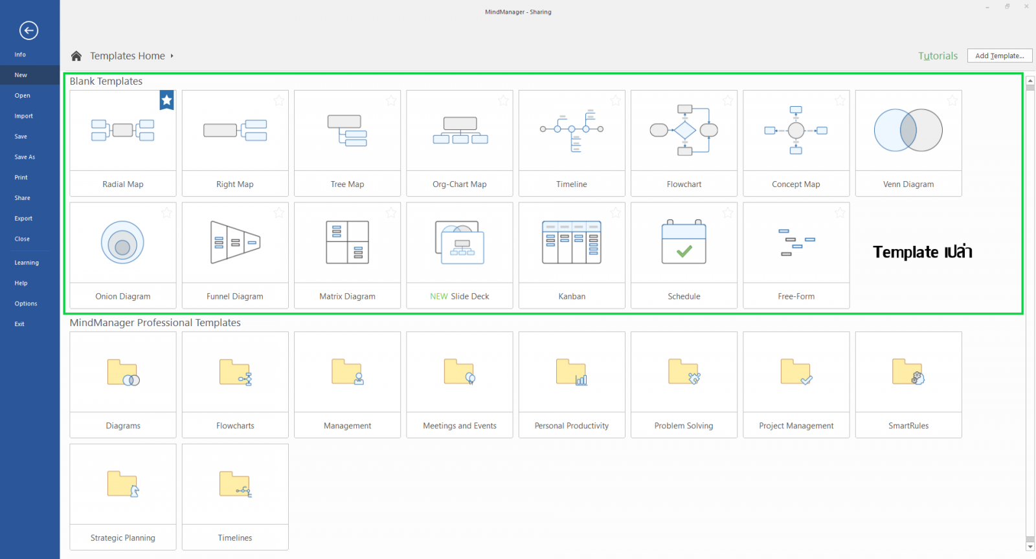Screen dimensions: 1036x559
Task: Open the Flowcharts templates folder
Action: [x=235, y=385]
